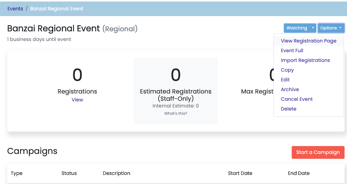Open the Options dropdown
347x184 pixels.
click(331, 28)
